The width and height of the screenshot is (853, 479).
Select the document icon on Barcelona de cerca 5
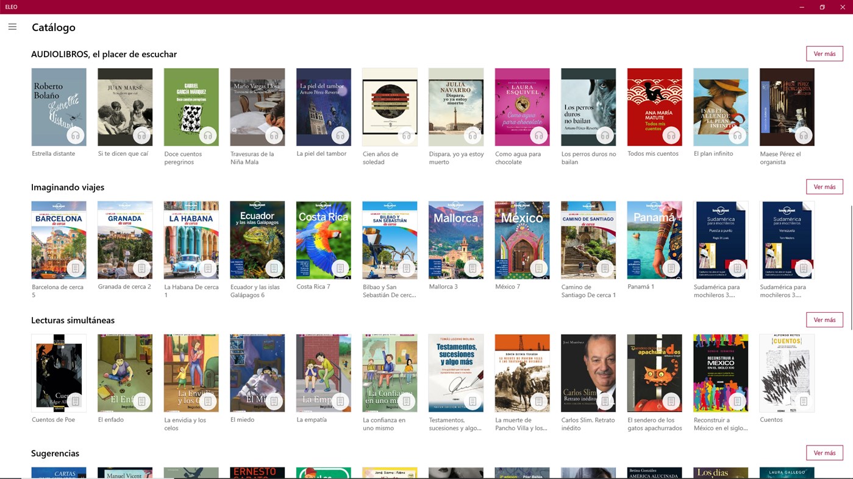pos(76,268)
